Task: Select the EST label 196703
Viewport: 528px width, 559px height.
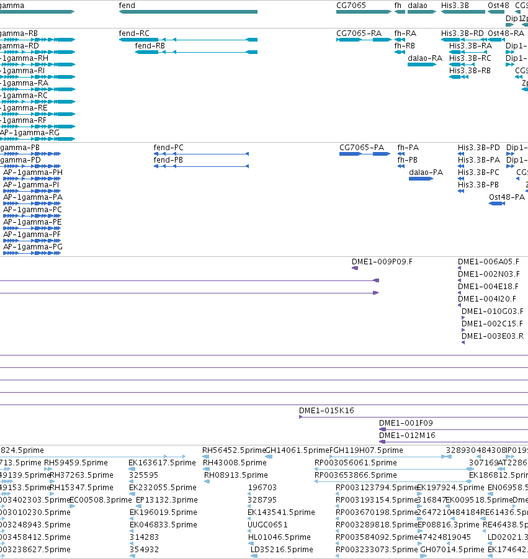Action: coord(262,488)
